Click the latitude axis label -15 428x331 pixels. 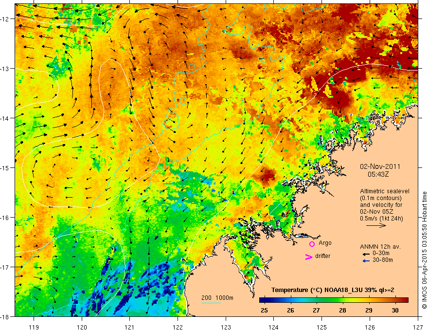[x=6, y=167]
